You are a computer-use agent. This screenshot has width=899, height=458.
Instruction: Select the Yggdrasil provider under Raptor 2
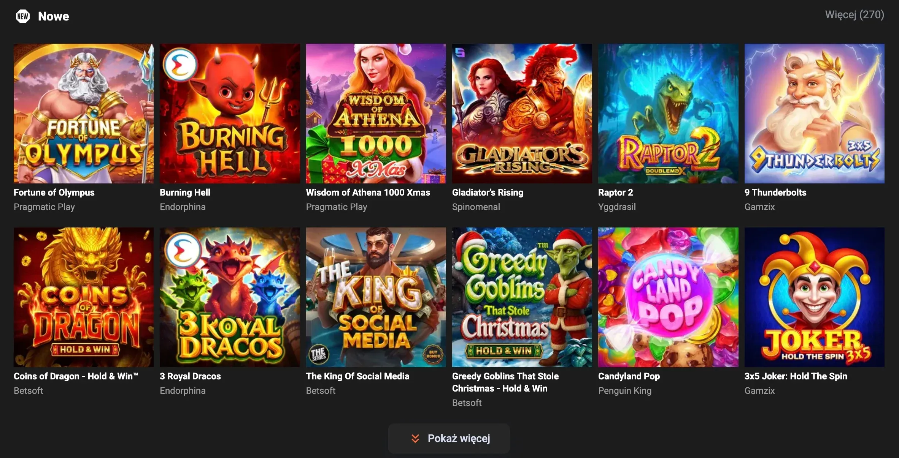click(617, 207)
